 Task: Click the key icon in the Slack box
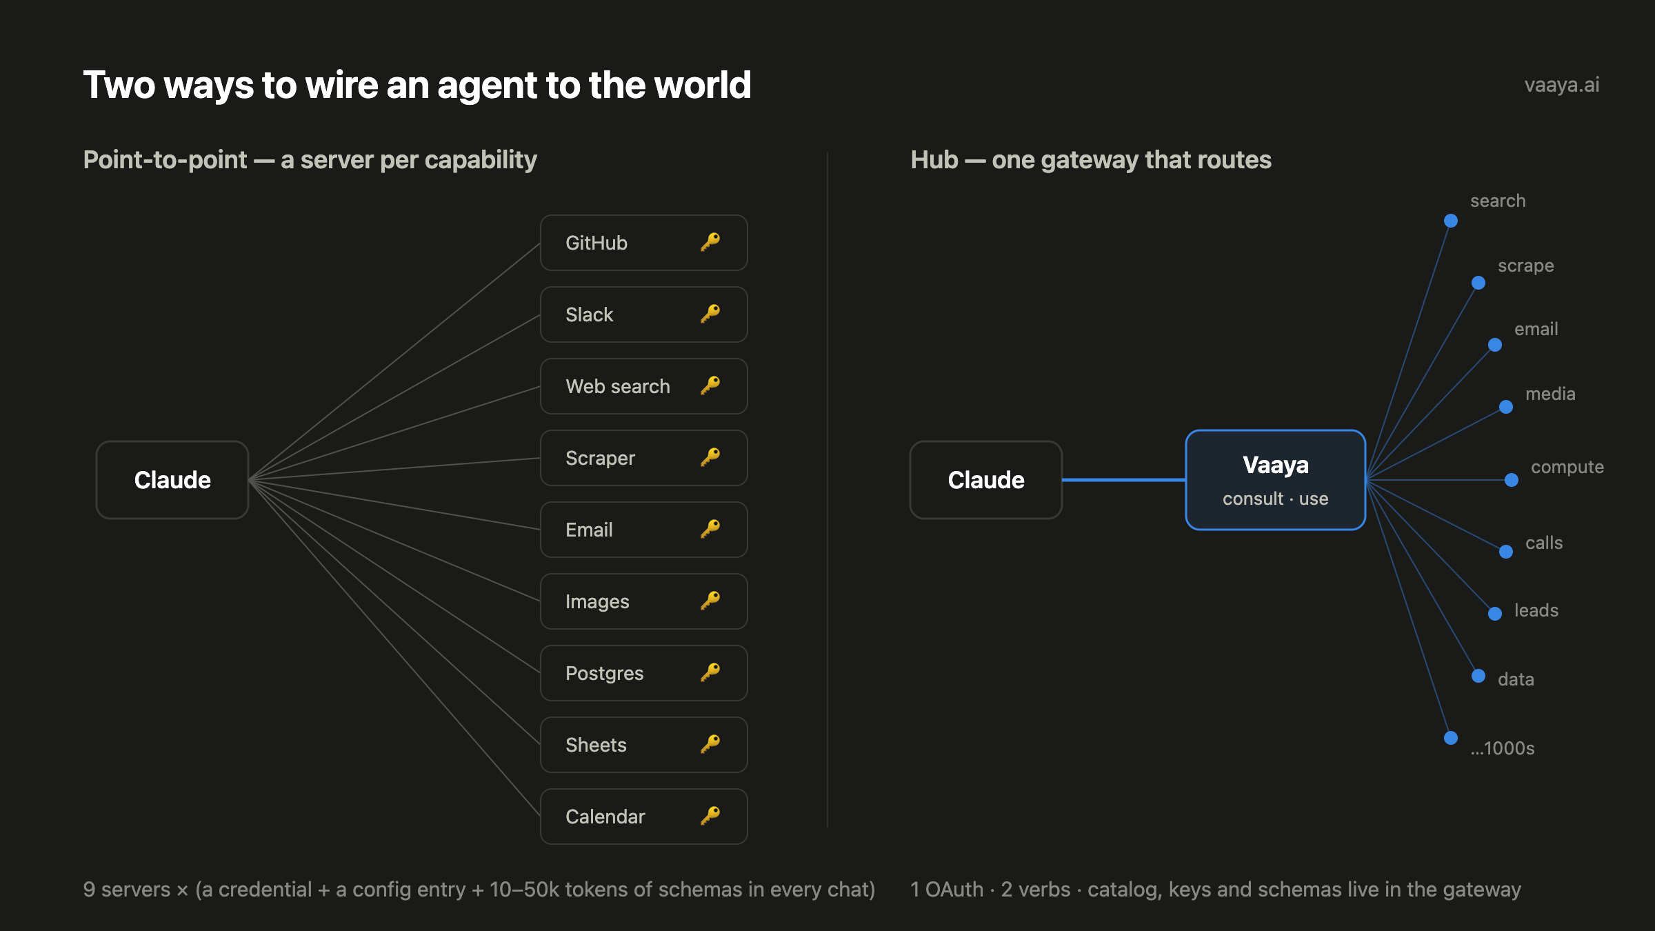pos(710,314)
